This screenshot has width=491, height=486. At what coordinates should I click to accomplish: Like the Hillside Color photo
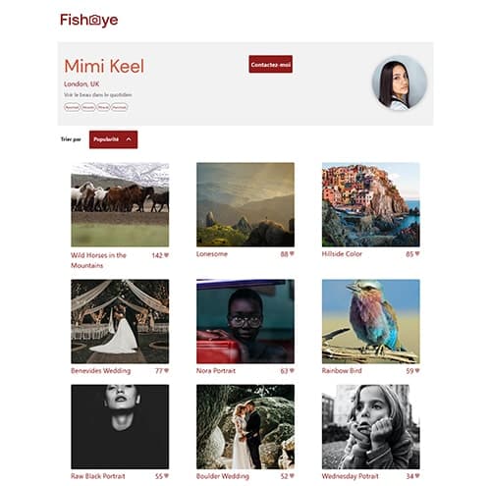(x=417, y=253)
